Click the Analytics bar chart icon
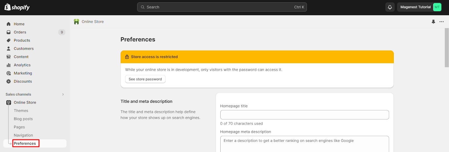 [9, 65]
